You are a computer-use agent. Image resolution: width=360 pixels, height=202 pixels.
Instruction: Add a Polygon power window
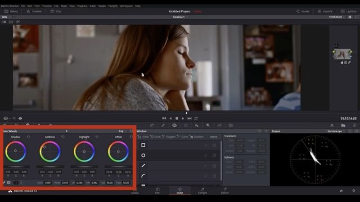[169, 137]
